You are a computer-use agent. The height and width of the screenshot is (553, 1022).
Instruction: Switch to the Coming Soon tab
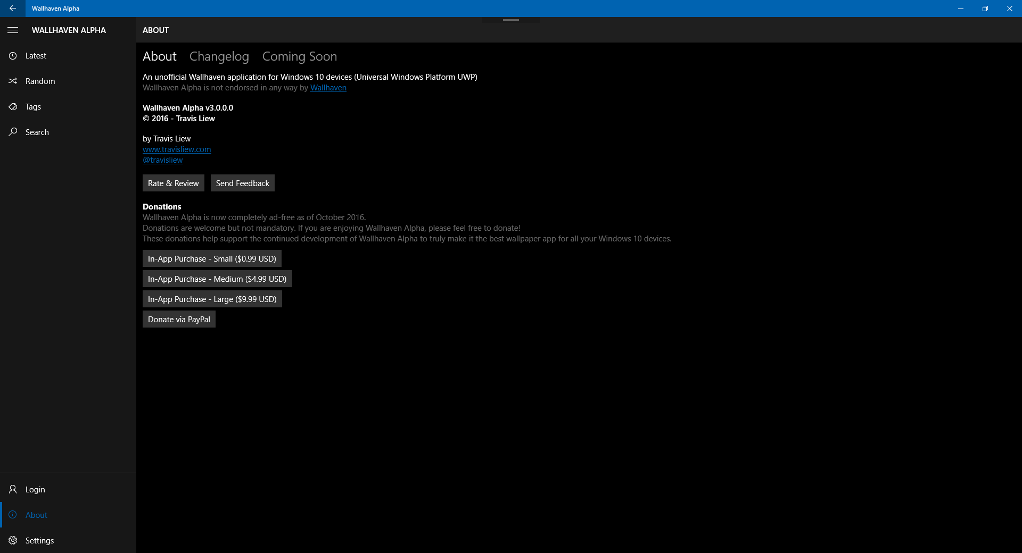point(300,56)
